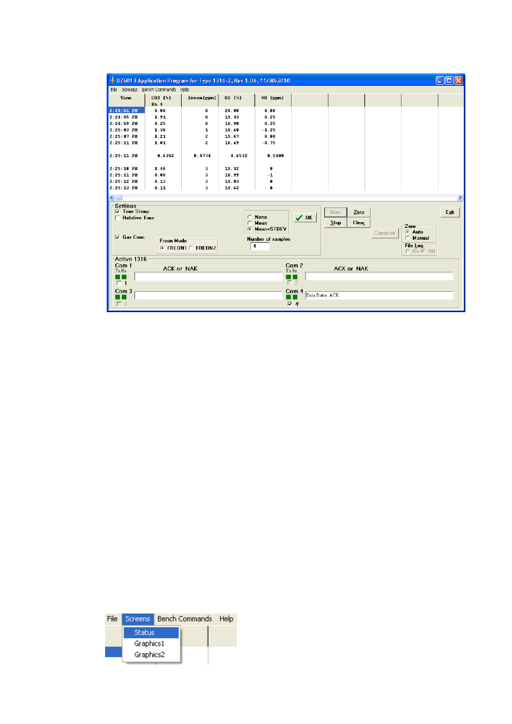Minimize the BZ6013 application window

[440, 80]
